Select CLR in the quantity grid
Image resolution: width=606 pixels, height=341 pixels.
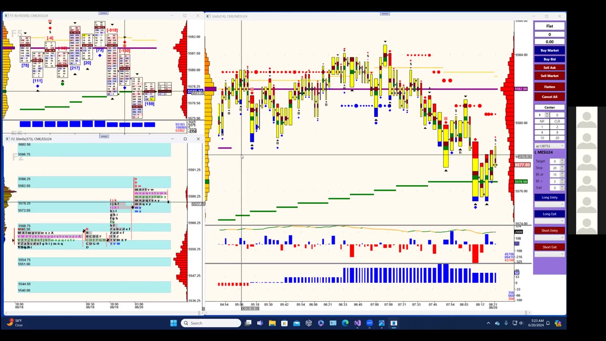(x=557, y=121)
